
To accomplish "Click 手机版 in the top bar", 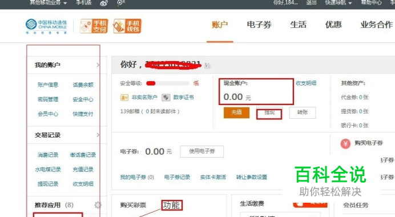I will 84,3.
